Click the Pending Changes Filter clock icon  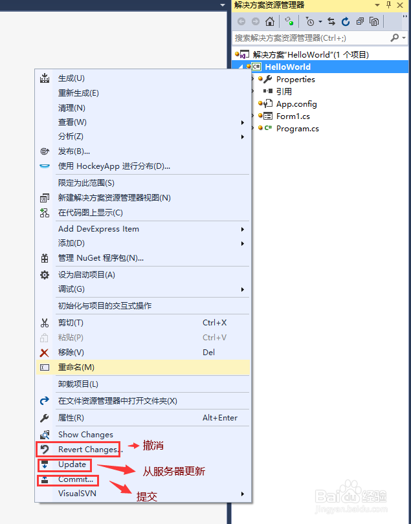(310, 22)
